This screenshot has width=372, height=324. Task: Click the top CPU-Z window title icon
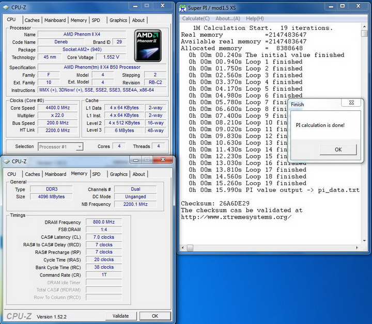(6, 7)
